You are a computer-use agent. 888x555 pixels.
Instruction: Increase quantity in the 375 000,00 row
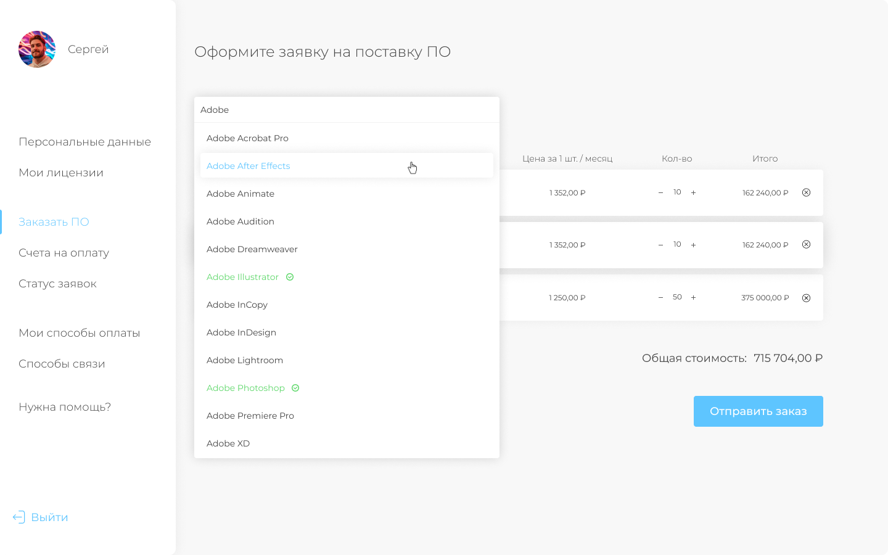693,297
